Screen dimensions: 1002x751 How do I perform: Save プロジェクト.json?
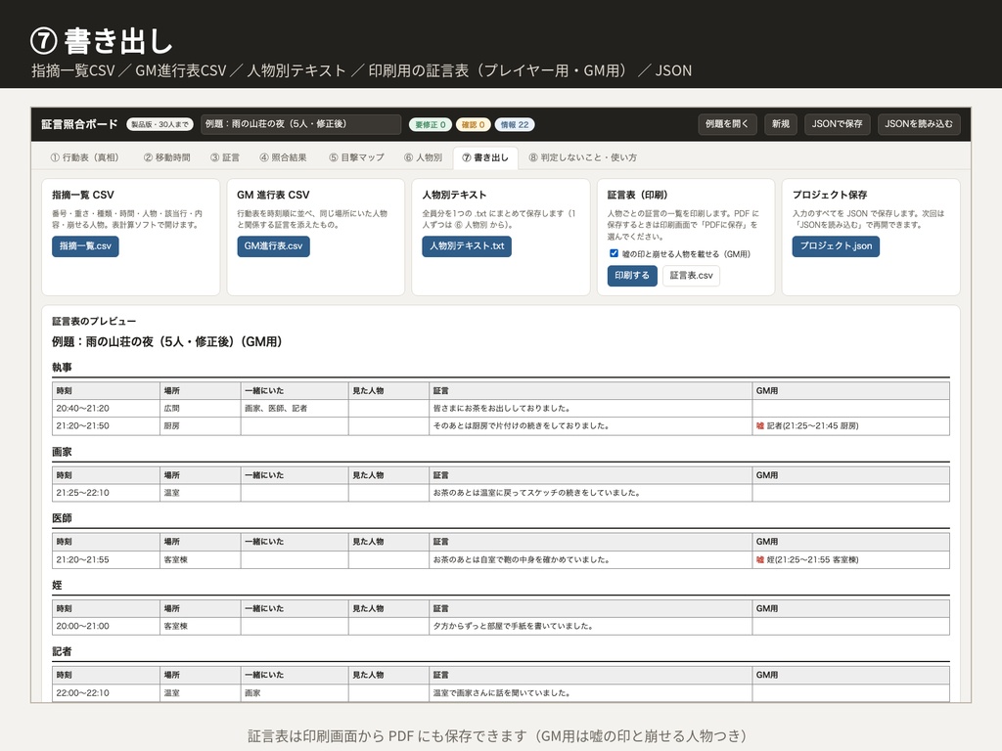tap(836, 246)
